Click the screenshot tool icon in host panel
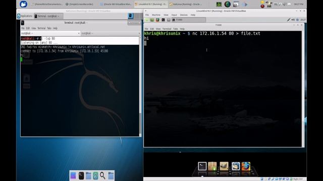 [236, 4]
